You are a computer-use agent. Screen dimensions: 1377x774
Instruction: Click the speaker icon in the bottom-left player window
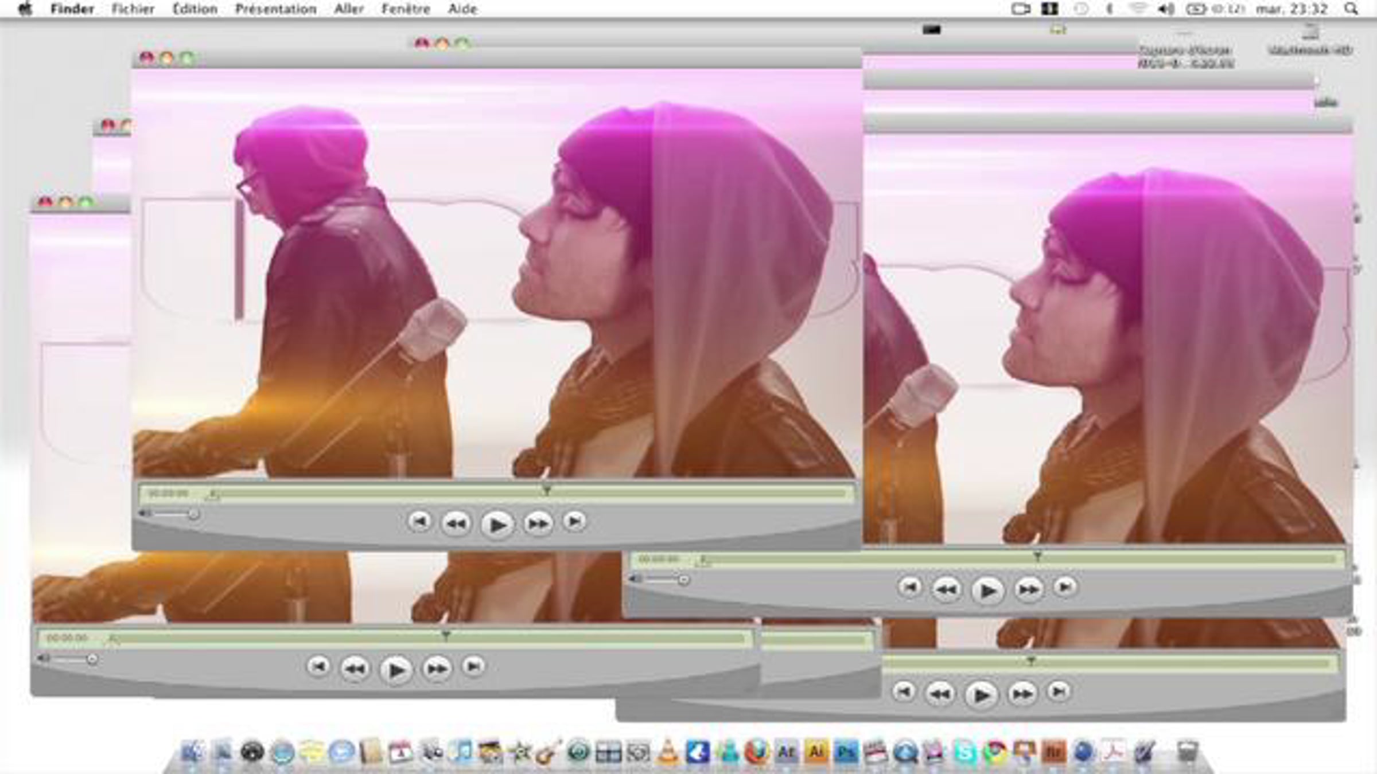[43, 658]
